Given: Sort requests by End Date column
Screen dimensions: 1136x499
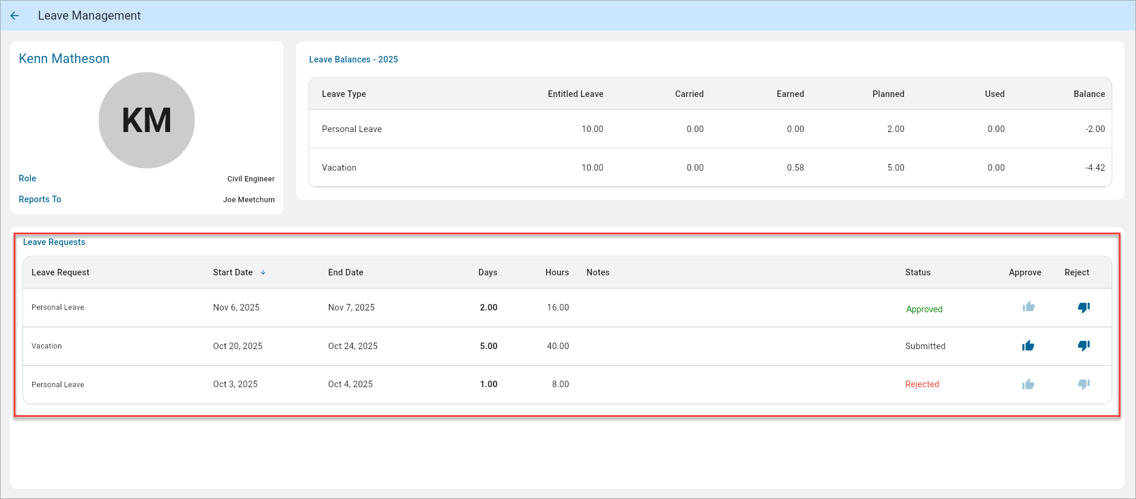Looking at the screenshot, I should coord(346,272).
